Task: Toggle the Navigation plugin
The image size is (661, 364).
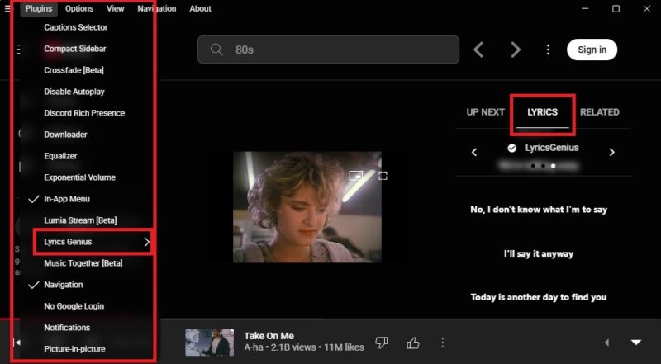Action: tap(64, 285)
